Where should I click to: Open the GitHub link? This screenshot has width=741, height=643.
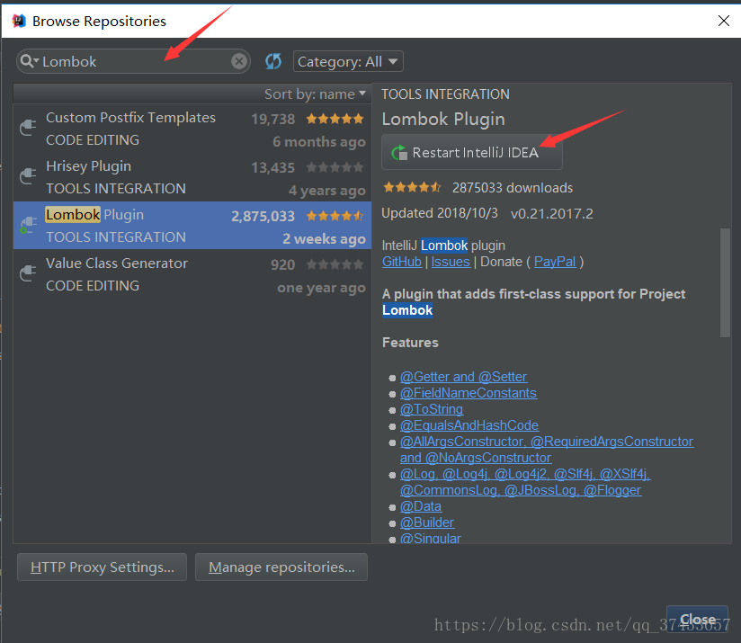(x=401, y=262)
